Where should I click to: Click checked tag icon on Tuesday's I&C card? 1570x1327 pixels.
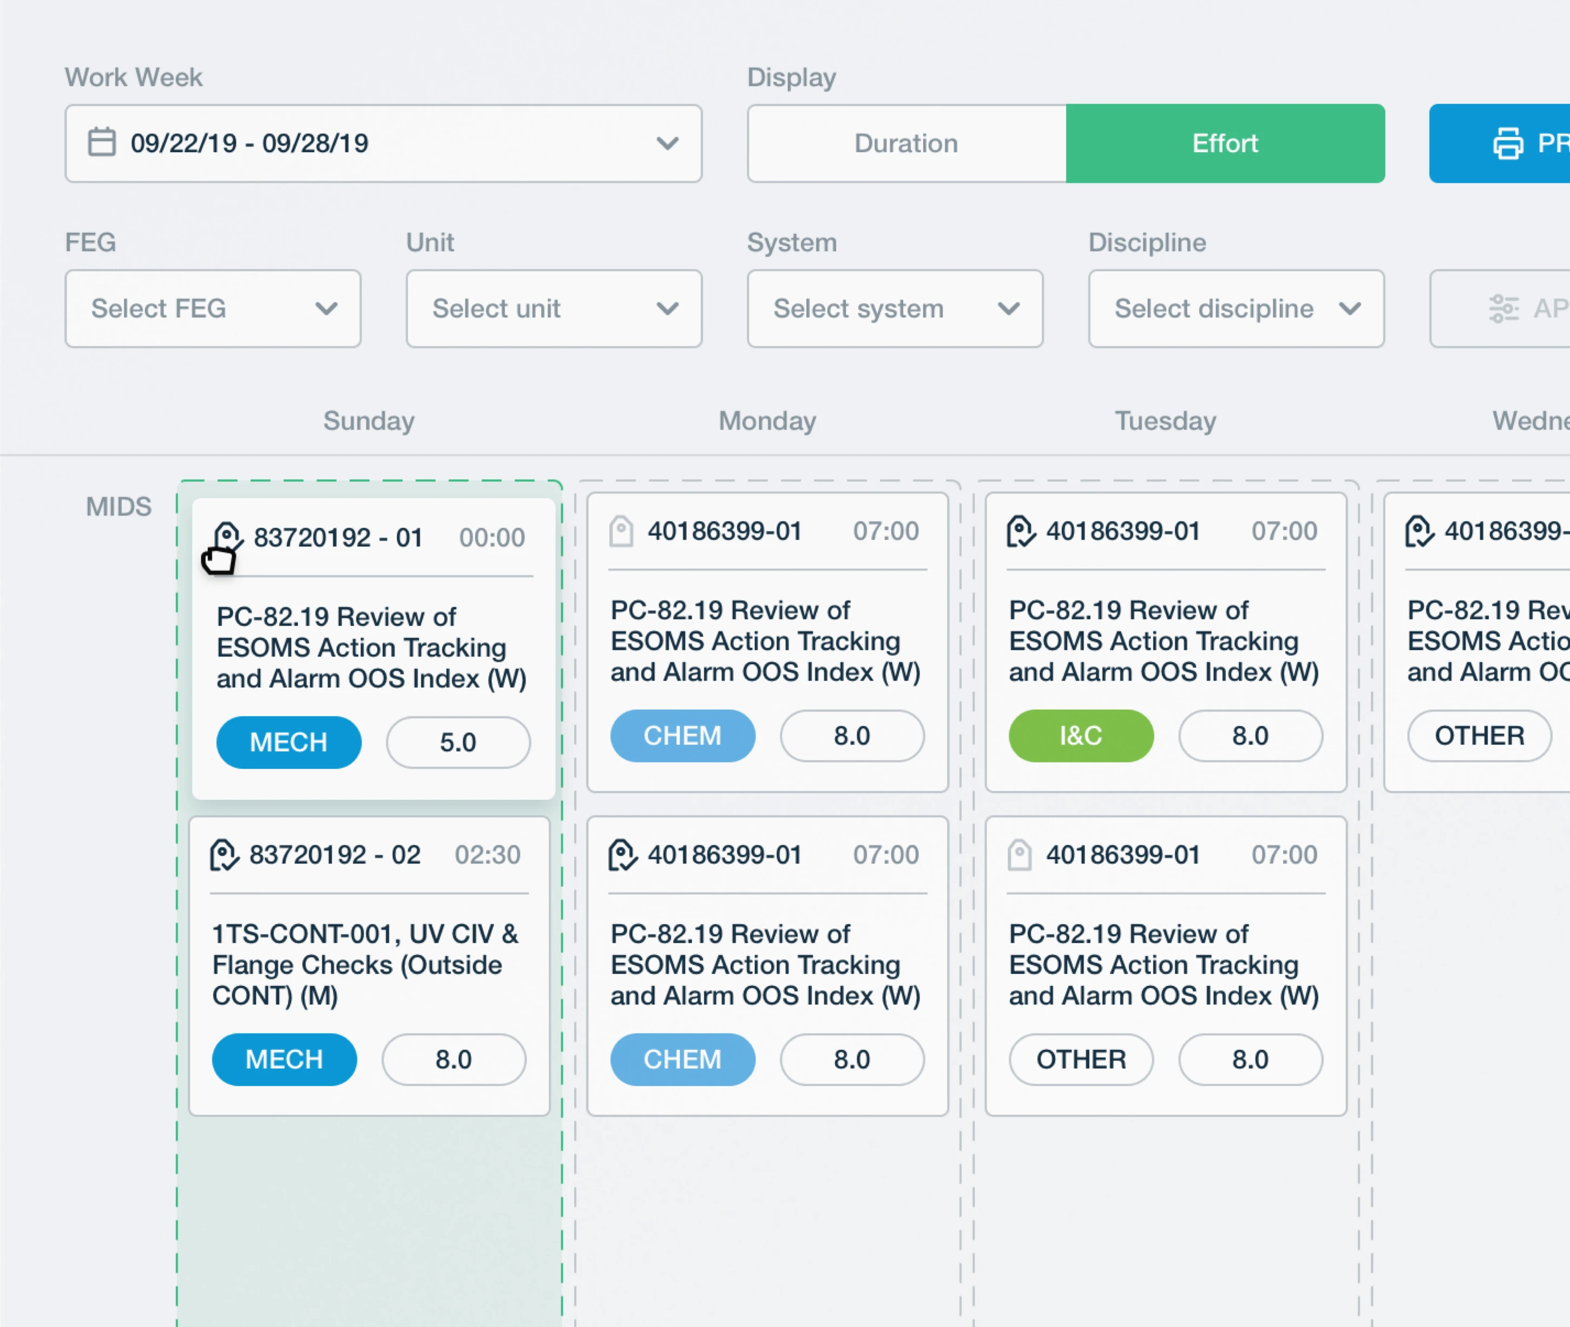pyautogui.click(x=1020, y=531)
